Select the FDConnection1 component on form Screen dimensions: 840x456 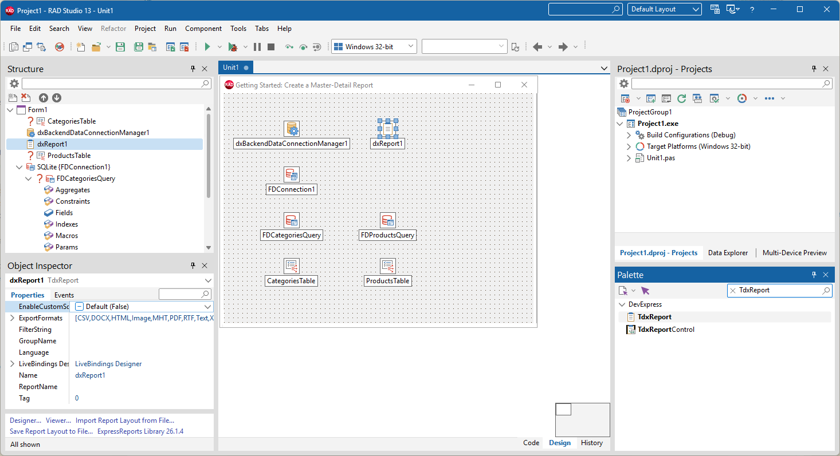(291, 175)
